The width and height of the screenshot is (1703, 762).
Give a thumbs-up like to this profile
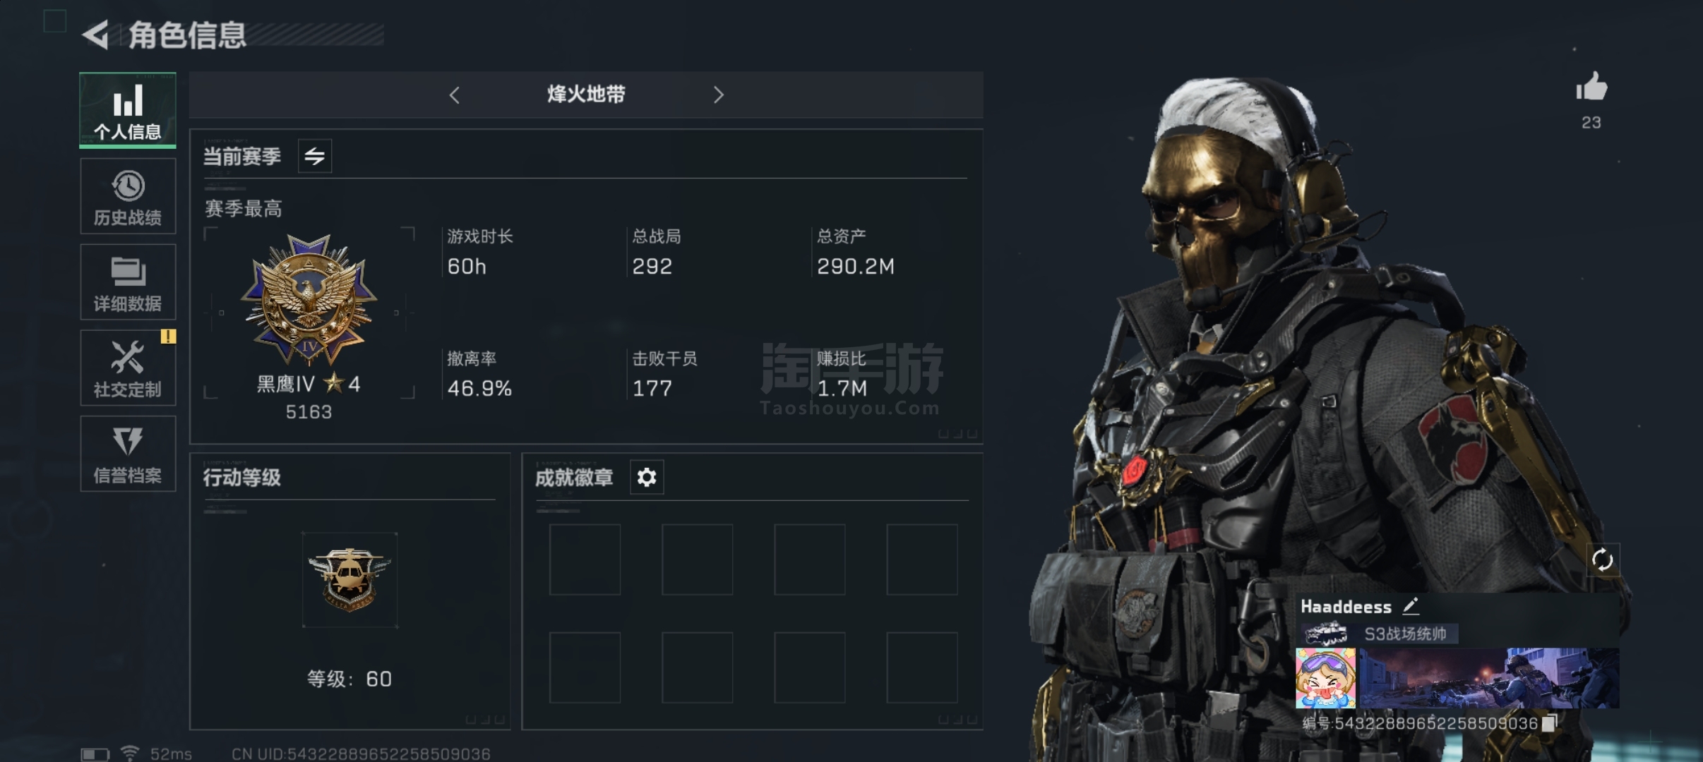click(1591, 87)
